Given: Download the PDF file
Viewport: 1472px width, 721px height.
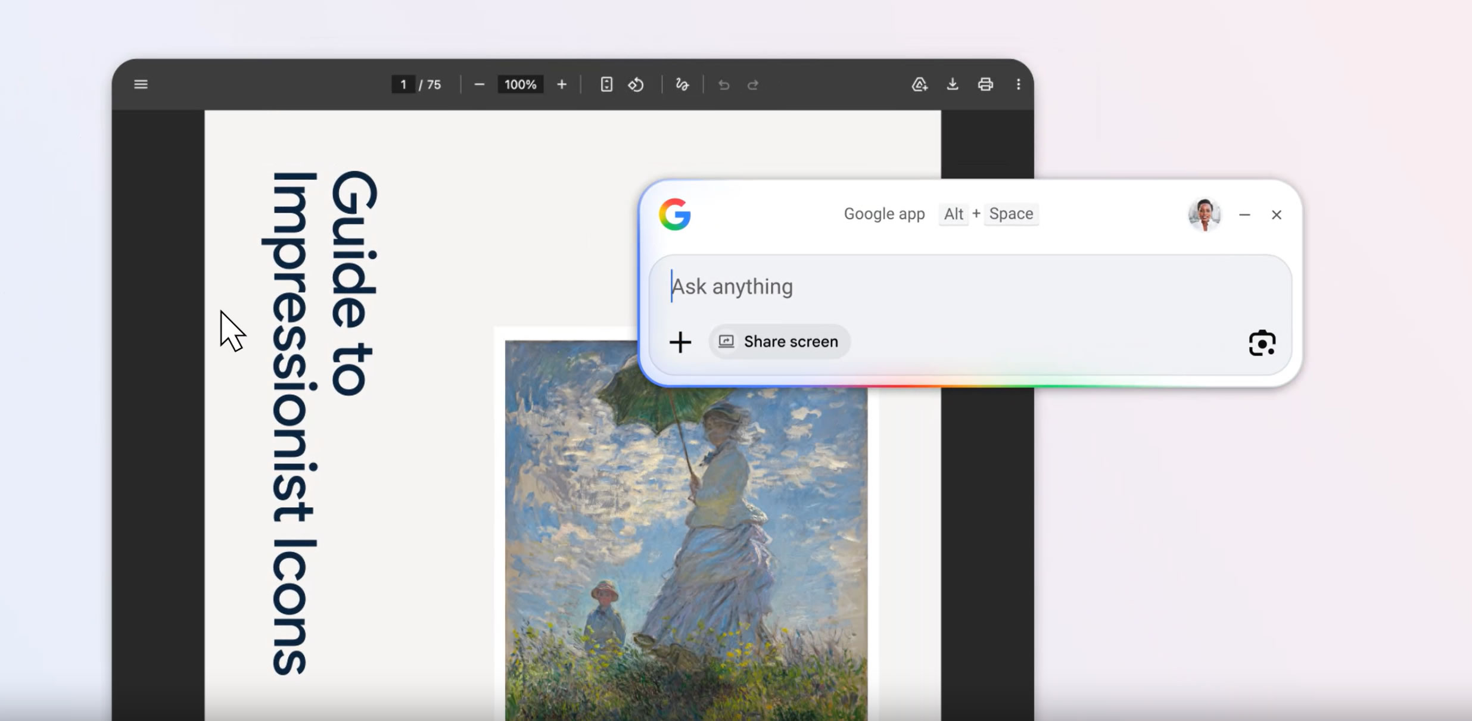Looking at the screenshot, I should (953, 85).
